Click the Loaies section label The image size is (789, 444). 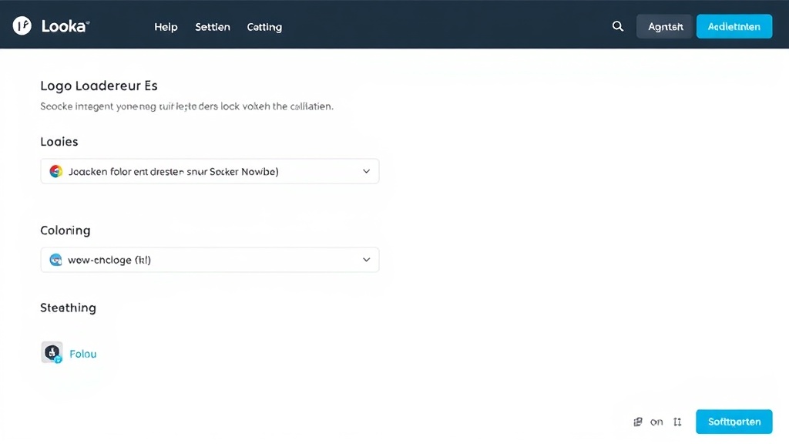click(59, 142)
